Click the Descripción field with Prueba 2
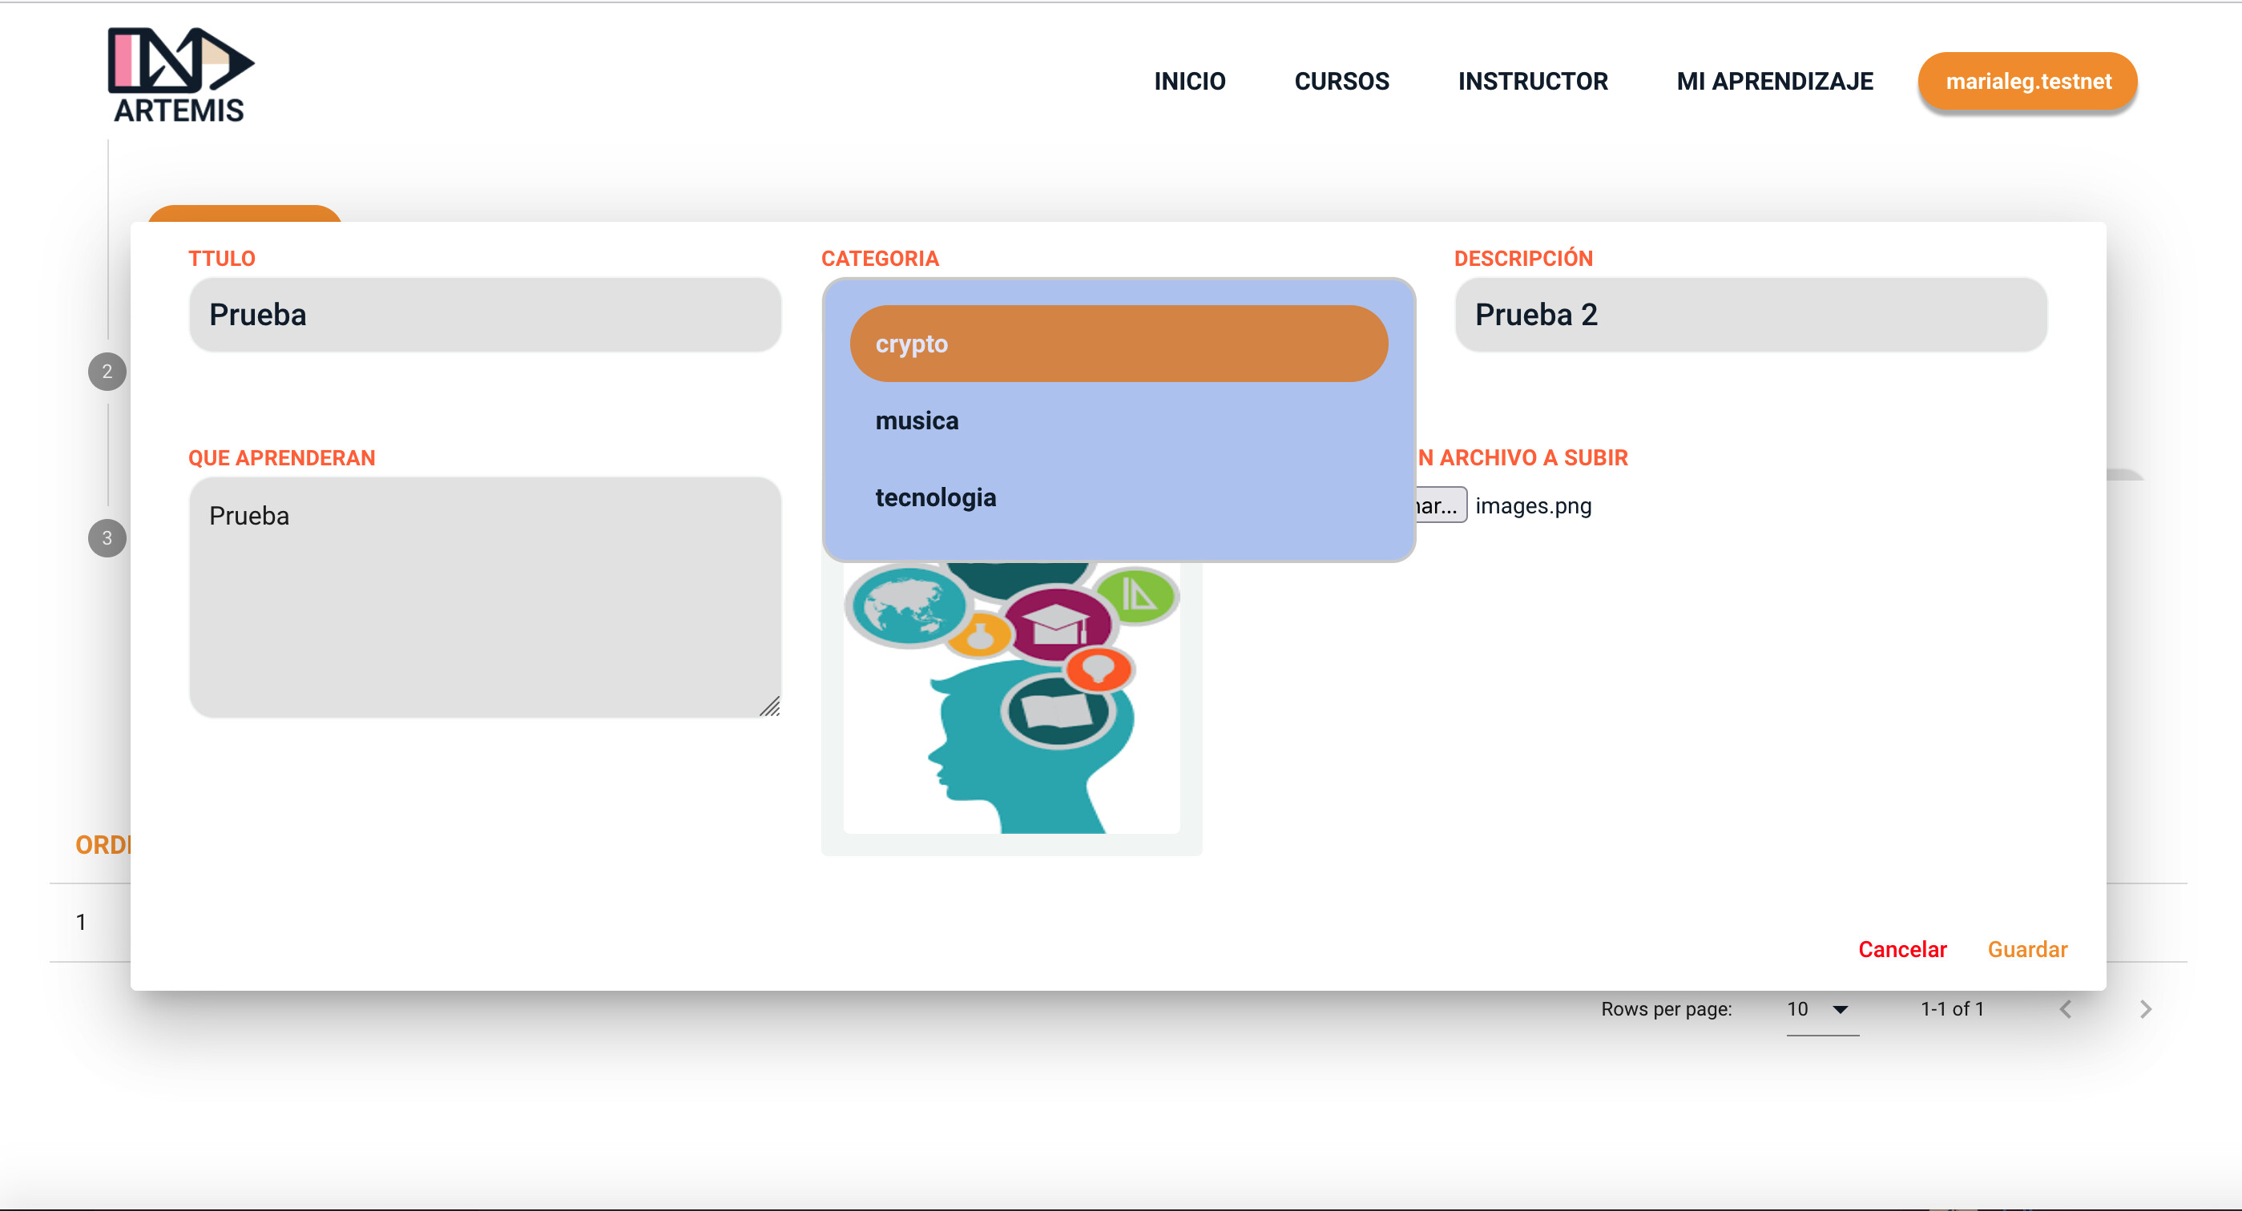The width and height of the screenshot is (2242, 1211). (1750, 314)
